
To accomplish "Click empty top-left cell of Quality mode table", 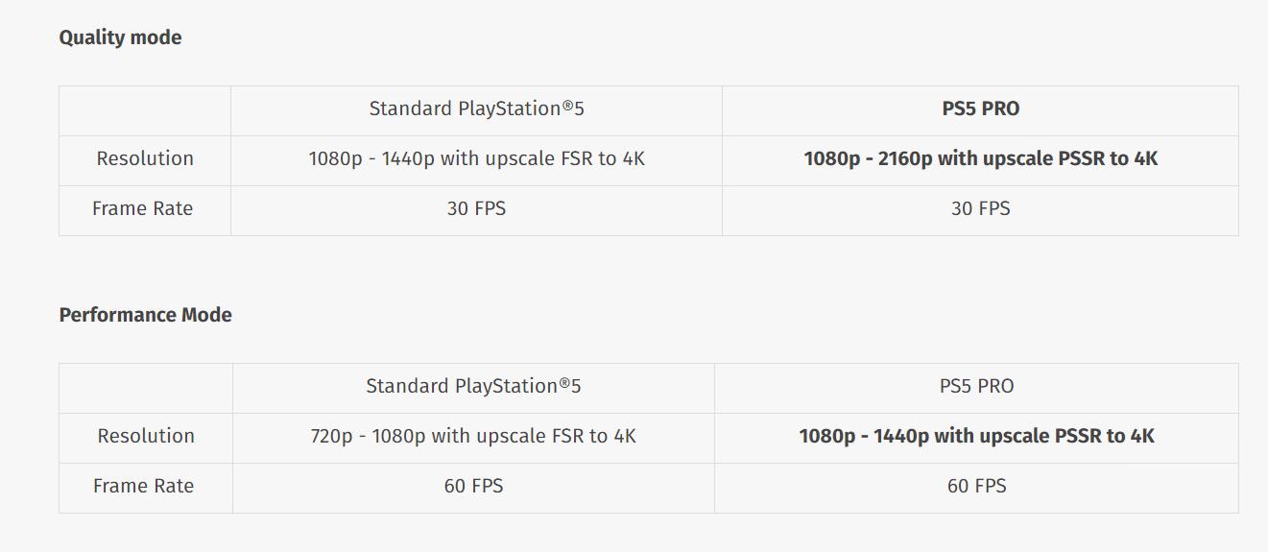I will (145, 110).
